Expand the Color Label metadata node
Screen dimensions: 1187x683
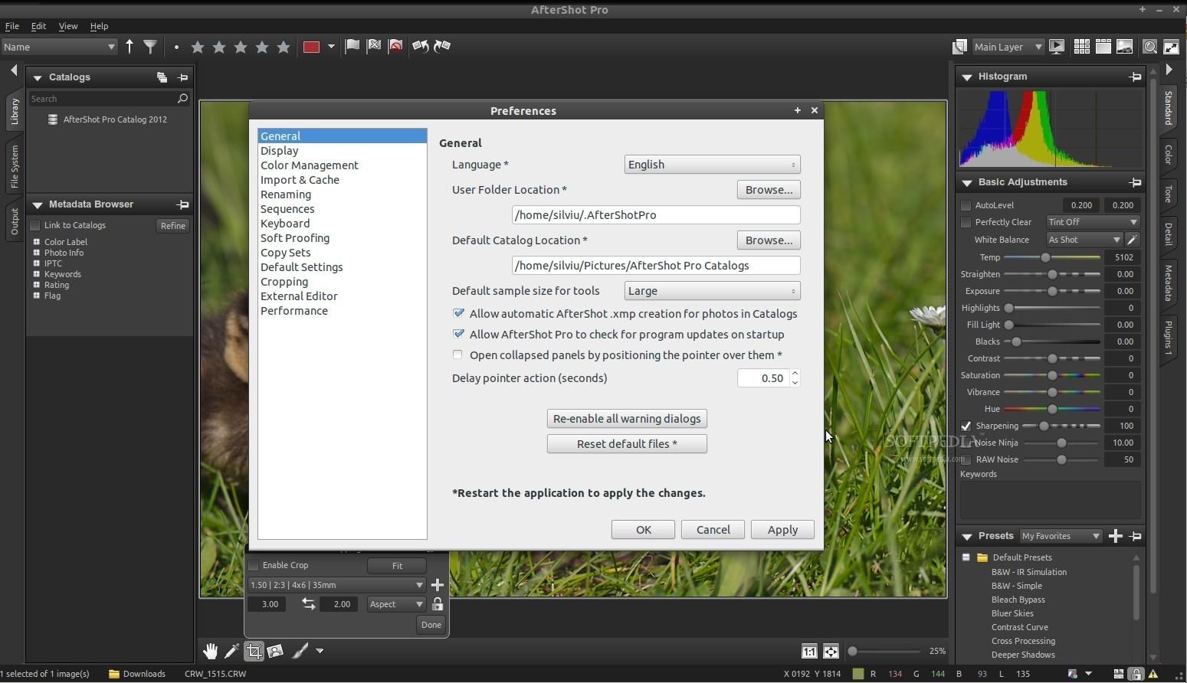36,241
